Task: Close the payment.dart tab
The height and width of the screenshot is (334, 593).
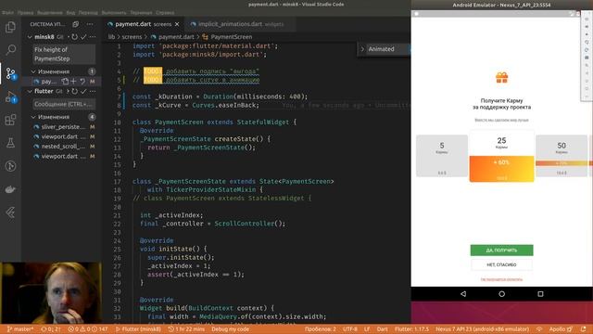Action: tap(177, 24)
